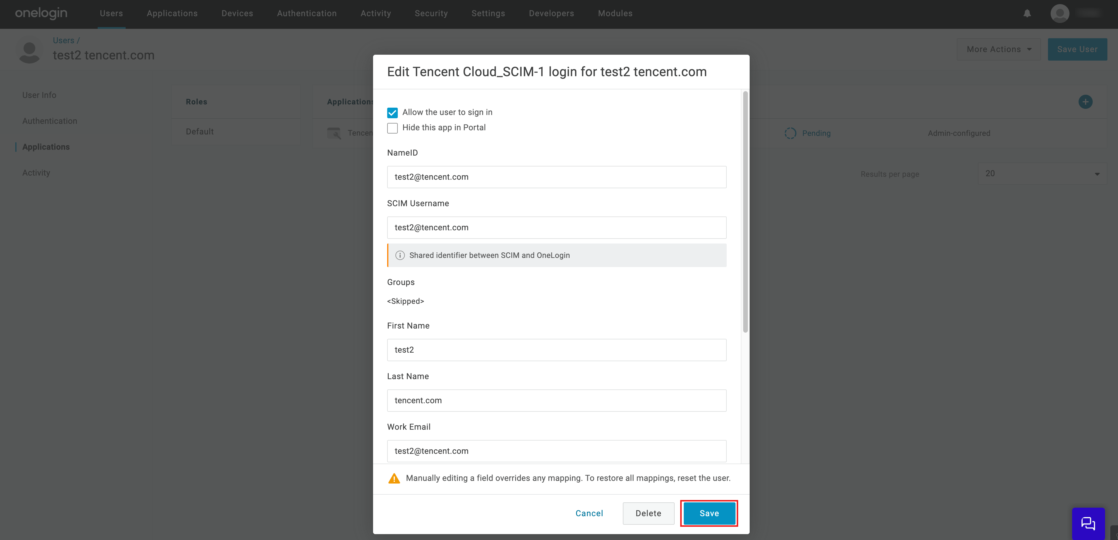
Task: Click the SCIM shared identifier info icon
Action: pyautogui.click(x=400, y=256)
